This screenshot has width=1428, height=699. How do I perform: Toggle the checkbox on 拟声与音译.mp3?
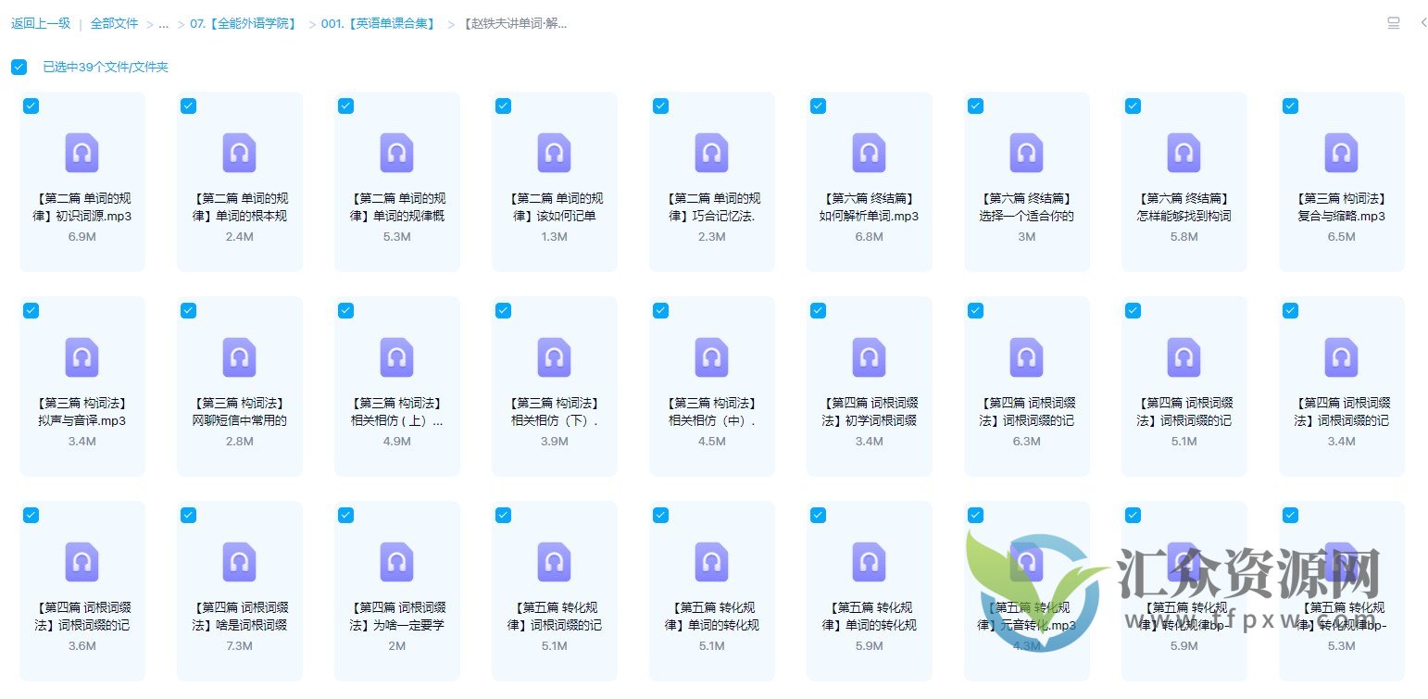tap(31, 310)
